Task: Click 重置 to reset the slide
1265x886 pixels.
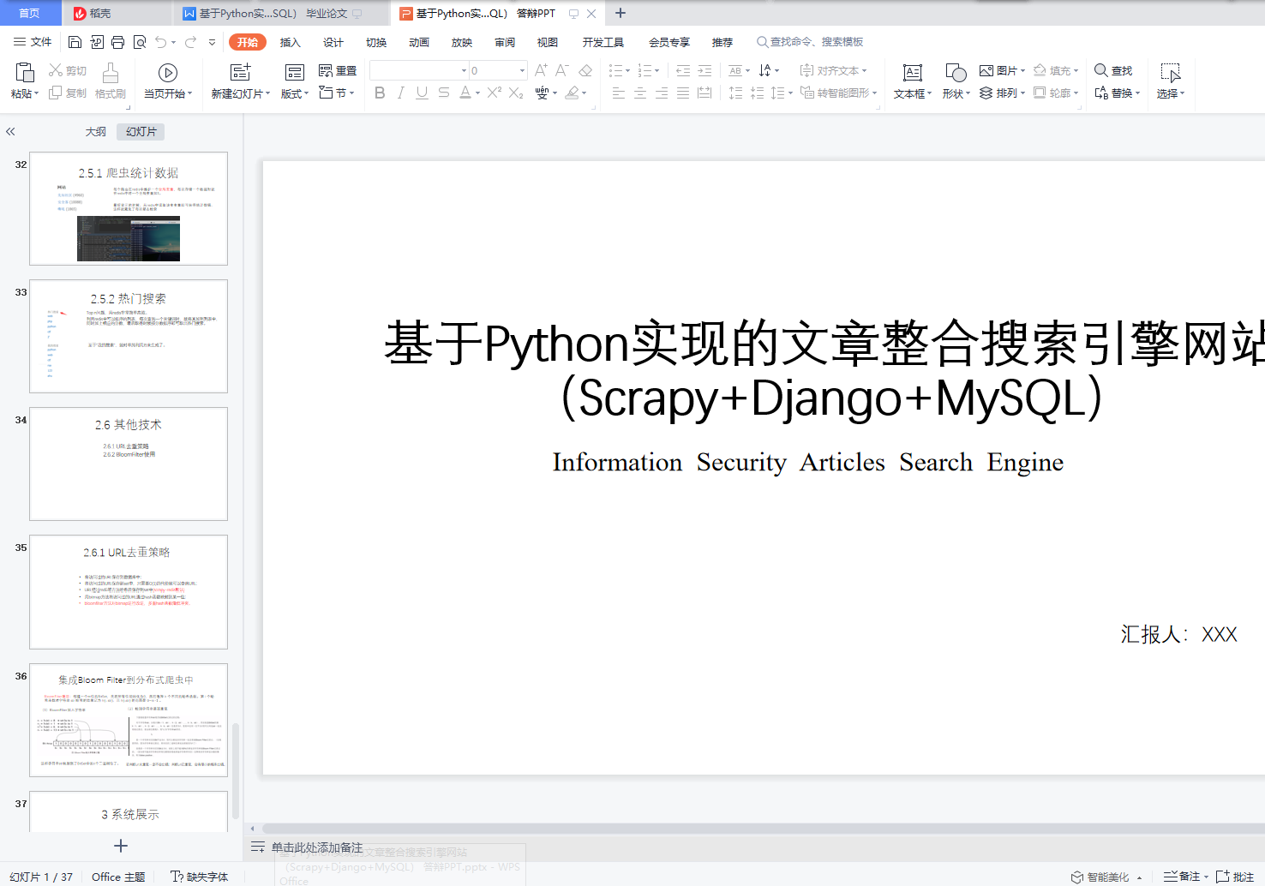Action: 338,70
